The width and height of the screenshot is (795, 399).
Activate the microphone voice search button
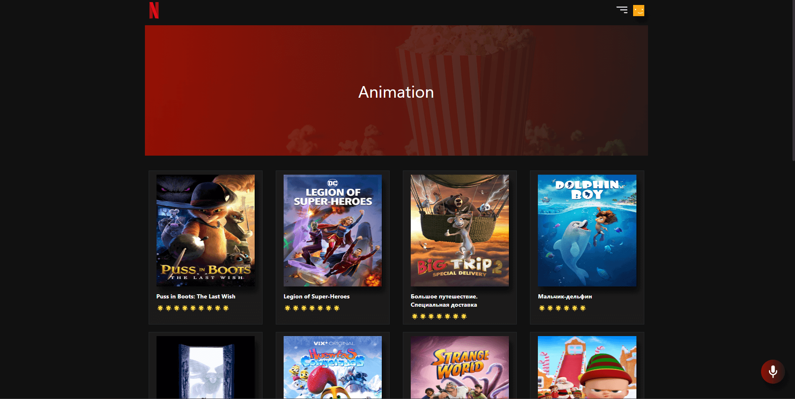click(x=773, y=372)
